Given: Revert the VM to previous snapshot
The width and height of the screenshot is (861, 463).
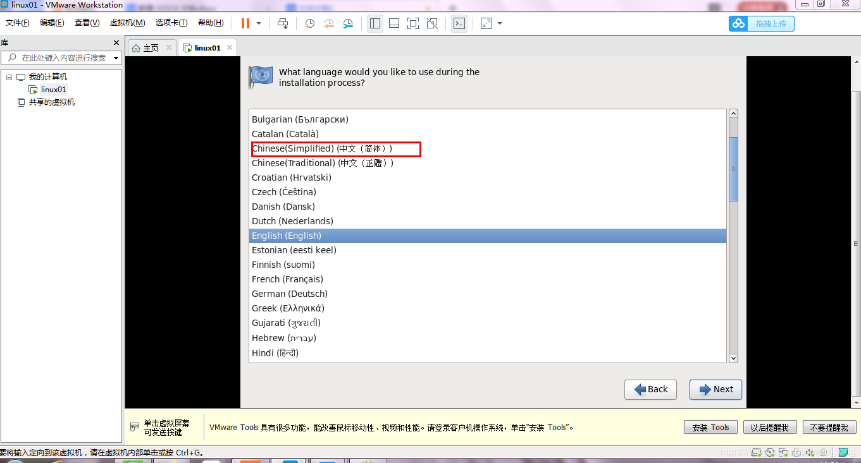Looking at the screenshot, I should [x=329, y=23].
